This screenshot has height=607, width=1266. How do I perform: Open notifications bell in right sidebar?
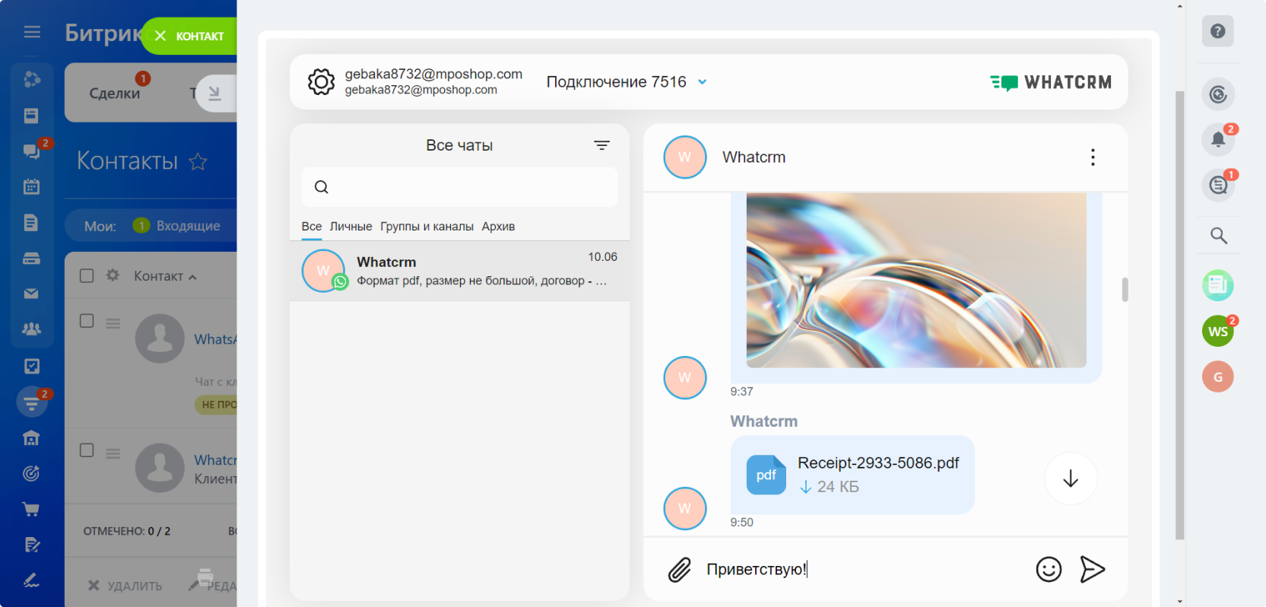point(1218,139)
